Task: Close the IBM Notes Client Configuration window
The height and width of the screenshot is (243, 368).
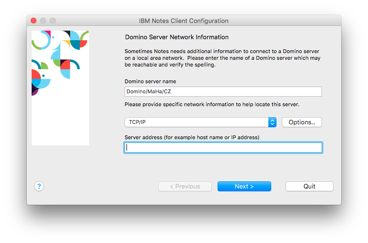Action: click(34, 21)
